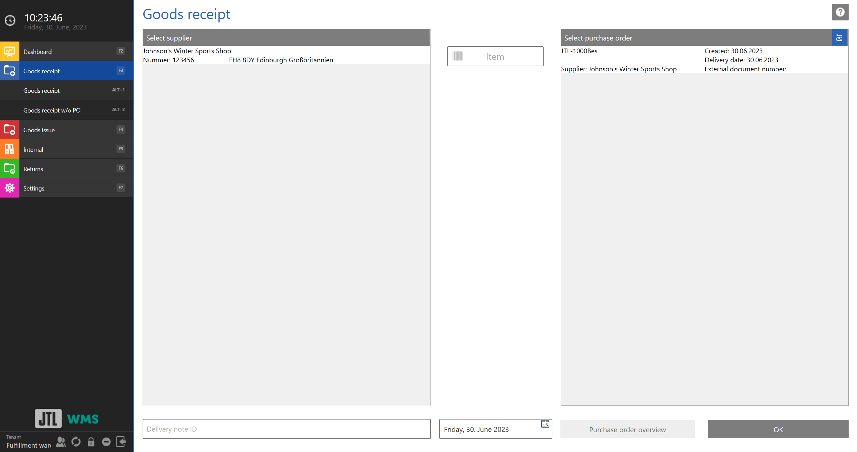857x452 pixels.
Task: Click the red Goods issue icon
Action: pyautogui.click(x=10, y=130)
